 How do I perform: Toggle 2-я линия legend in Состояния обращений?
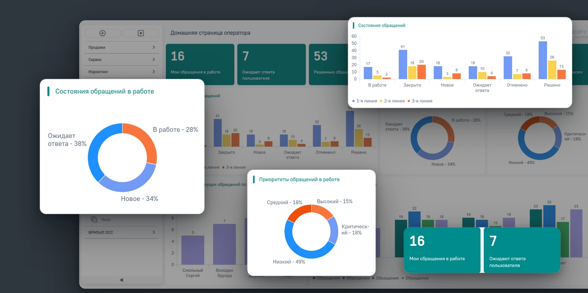pyautogui.click(x=392, y=101)
